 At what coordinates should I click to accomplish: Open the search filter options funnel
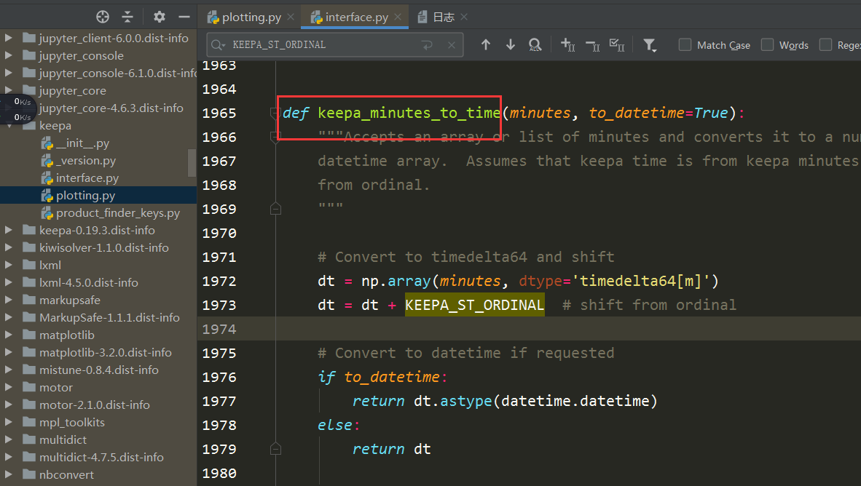(650, 44)
